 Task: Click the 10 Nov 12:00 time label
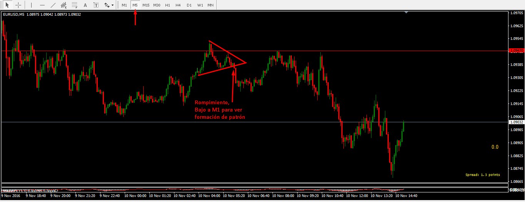(358, 195)
